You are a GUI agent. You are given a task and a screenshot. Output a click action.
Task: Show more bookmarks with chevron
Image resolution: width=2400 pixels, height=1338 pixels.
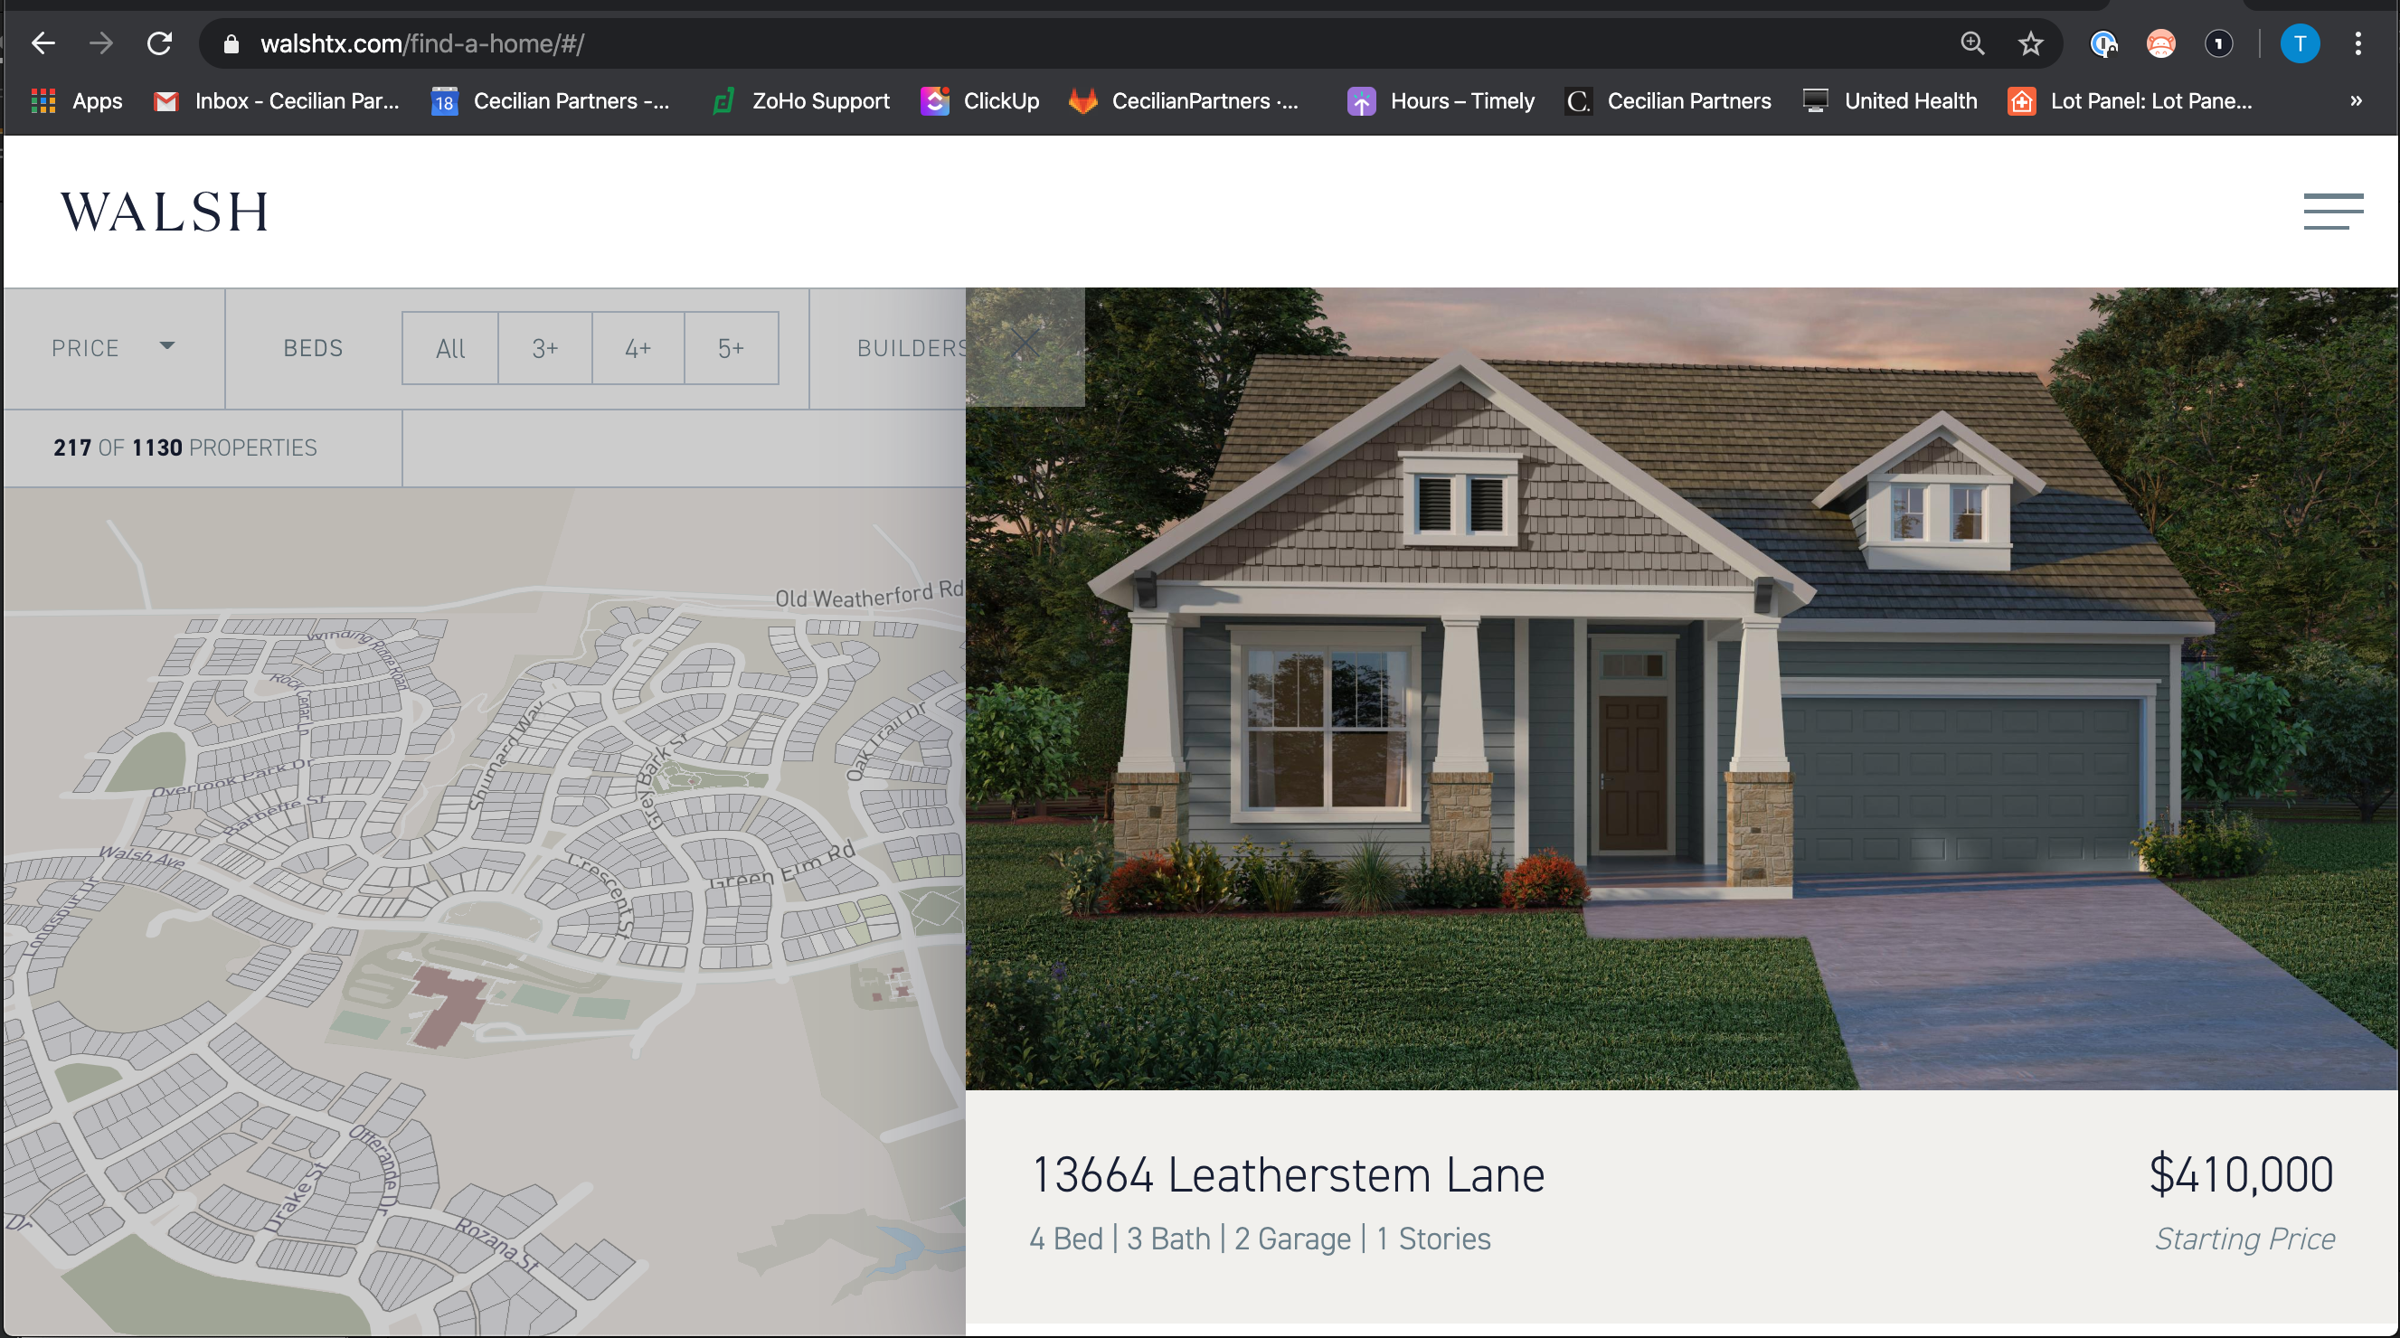coord(2356,100)
